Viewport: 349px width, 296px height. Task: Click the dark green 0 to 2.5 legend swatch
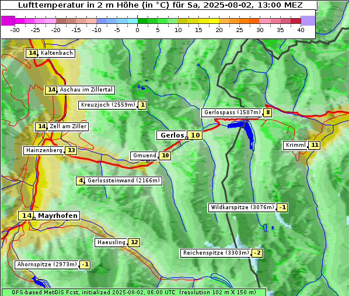point(142,21)
